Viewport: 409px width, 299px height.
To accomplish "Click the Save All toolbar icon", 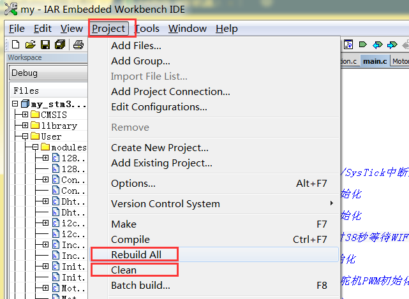I will pyautogui.click(x=60, y=45).
